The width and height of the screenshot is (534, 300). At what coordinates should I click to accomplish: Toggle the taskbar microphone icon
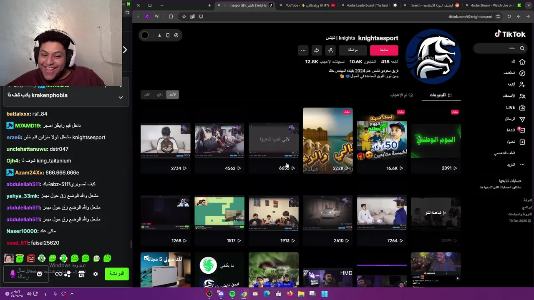55,294
